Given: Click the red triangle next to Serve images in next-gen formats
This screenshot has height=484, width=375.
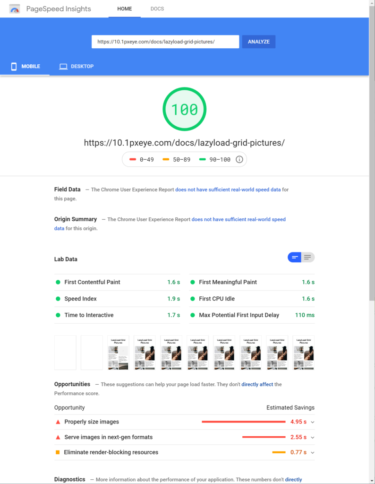Looking at the screenshot, I should 58,437.
